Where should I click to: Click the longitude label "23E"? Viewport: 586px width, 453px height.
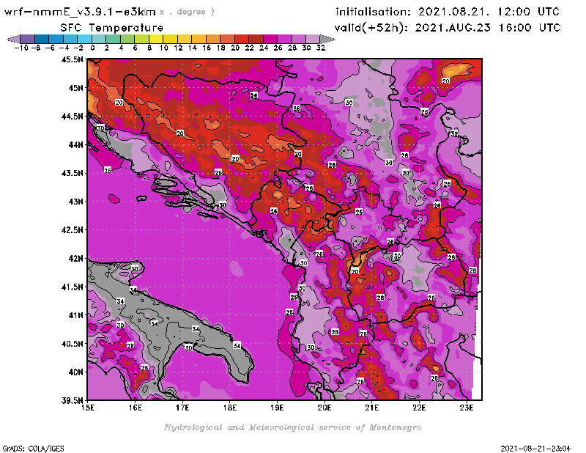click(x=467, y=408)
